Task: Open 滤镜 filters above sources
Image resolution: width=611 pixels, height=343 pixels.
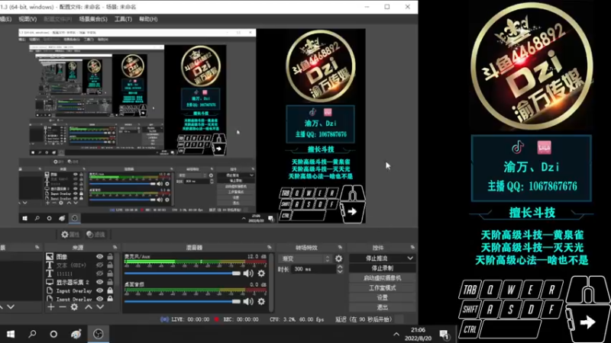Action: [x=96, y=234]
